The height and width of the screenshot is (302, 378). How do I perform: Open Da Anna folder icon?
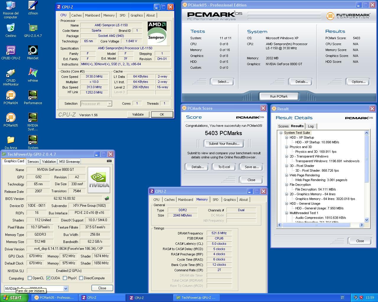click(x=11, y=142)
